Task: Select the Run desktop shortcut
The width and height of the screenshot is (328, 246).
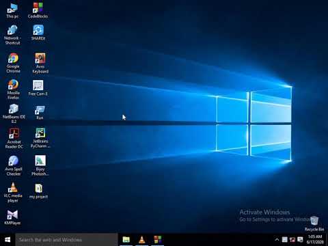Action: (x=40, y=113)
